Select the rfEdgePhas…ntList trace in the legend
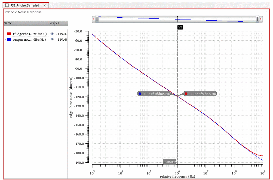273x180 pixels. [30, 34]
